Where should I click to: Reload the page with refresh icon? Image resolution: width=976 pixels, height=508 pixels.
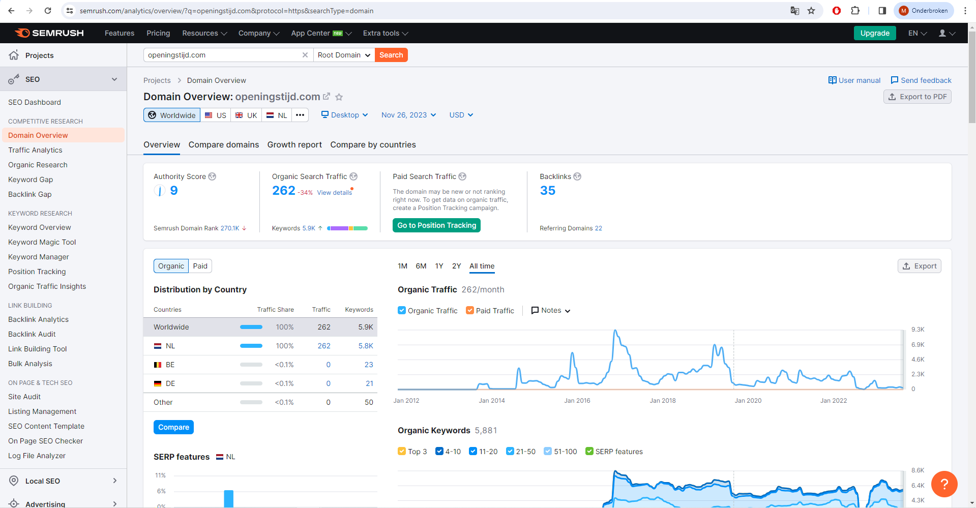pos(48,11)
